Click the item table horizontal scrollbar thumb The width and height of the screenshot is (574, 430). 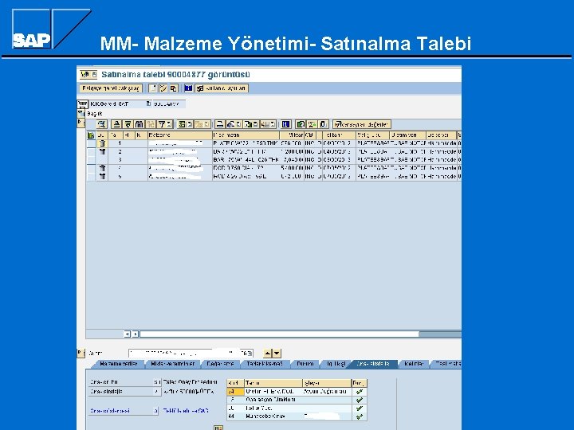pos(279,334)
